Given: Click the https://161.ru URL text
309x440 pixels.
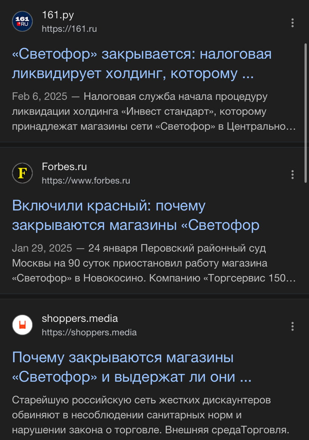Looking at the screenshot, I should click(x=69, y=29).
